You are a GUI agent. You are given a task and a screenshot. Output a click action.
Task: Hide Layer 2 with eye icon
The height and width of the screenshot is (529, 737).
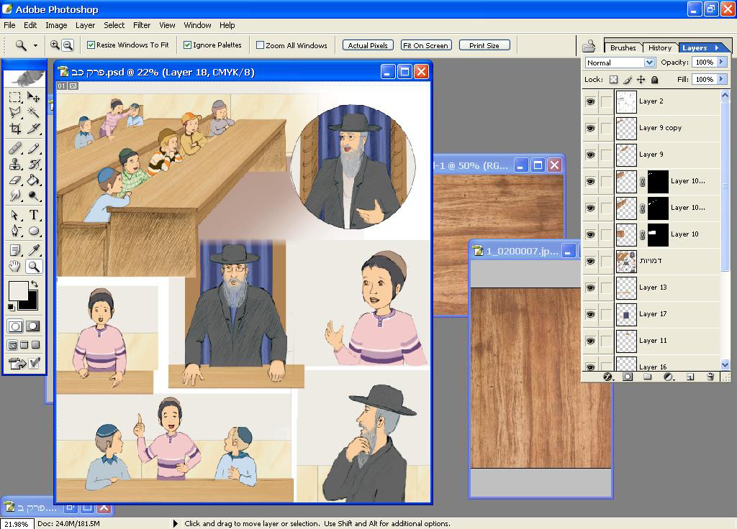click(x=591, y=101)
